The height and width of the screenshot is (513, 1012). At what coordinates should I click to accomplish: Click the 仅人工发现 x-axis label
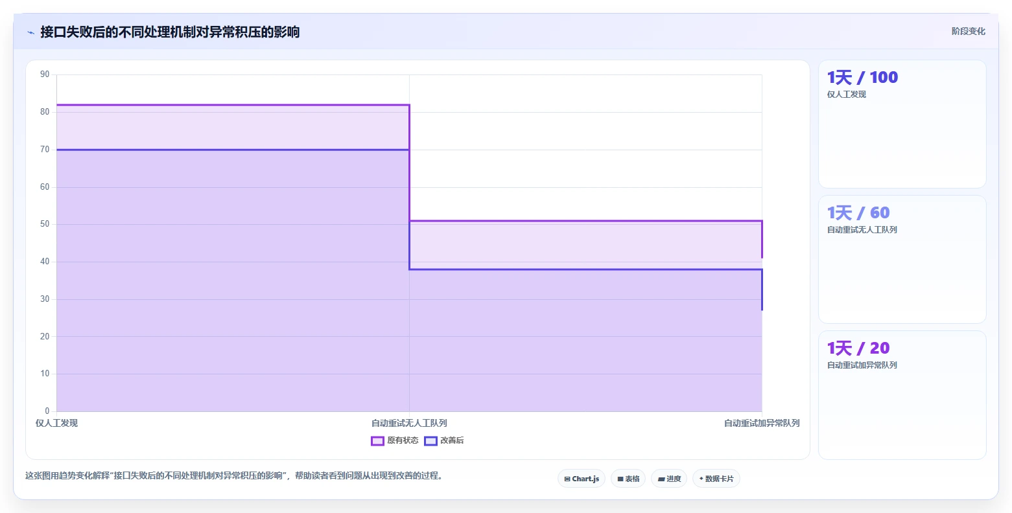point(56,423)
